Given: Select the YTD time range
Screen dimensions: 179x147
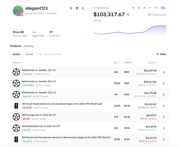Looking at the screenshot, I should 156,8.
